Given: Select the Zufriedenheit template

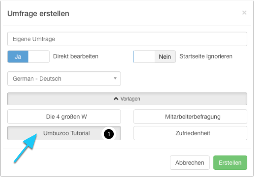Looking at the screenshot, I should coord(190,133).
